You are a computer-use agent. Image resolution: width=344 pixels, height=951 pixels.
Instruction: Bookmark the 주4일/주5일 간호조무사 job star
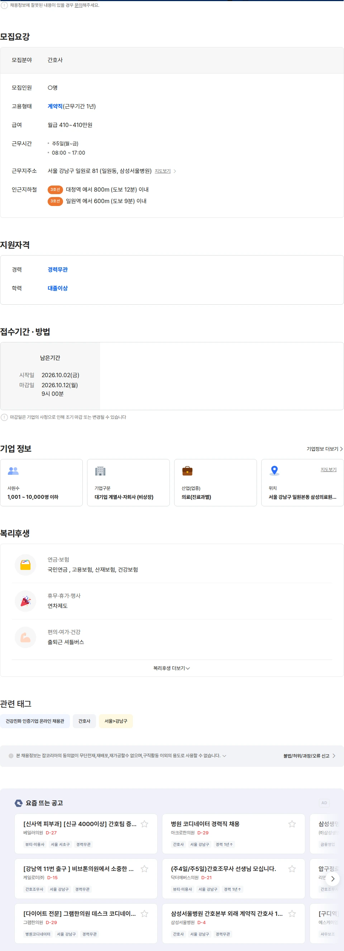tap(292, 869)
